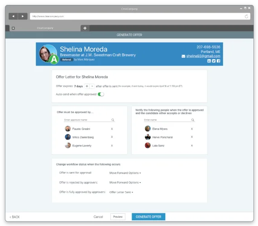Screen dimensions: 258x226
Task: Reload the page with refresh icon
Action: pyautogui.click(x=246, y=16)
